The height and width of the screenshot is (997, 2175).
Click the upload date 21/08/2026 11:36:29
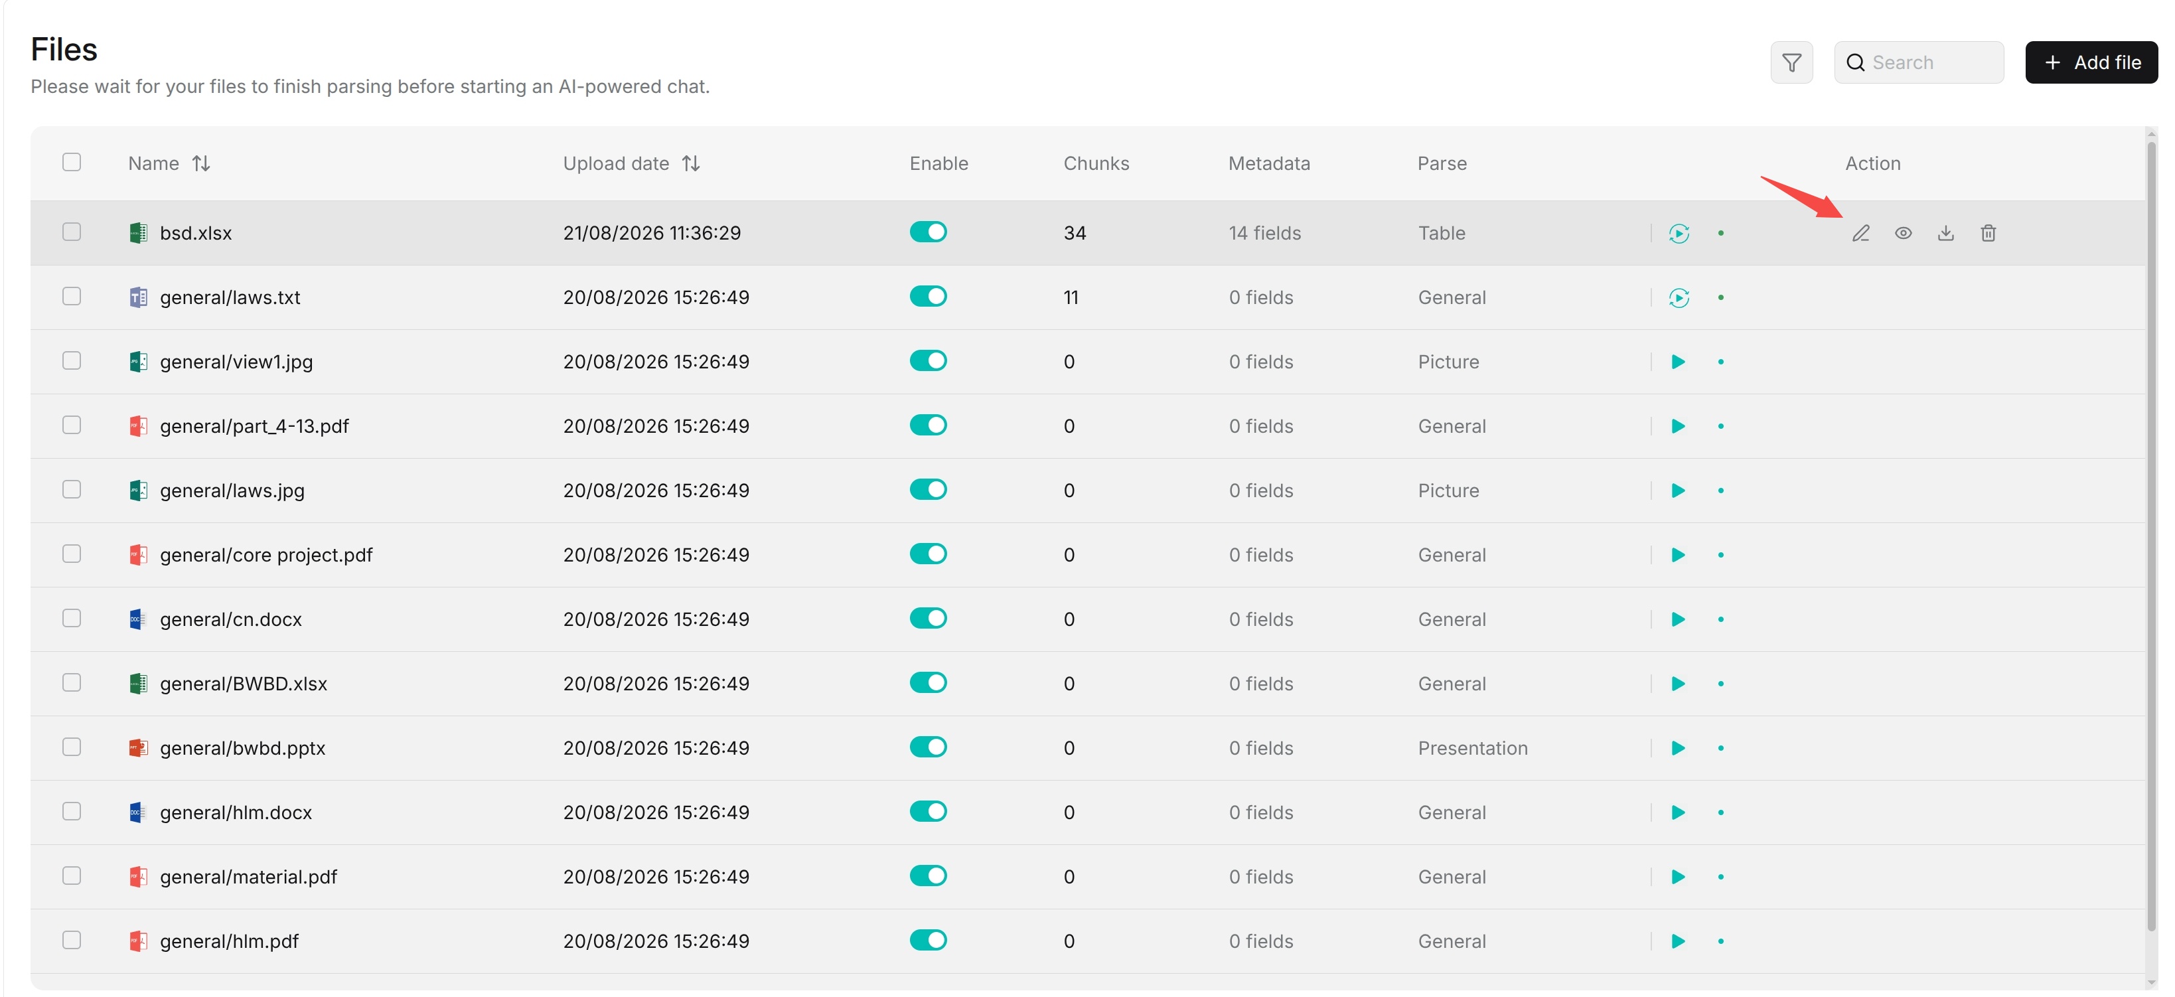[x=652, y=233]
